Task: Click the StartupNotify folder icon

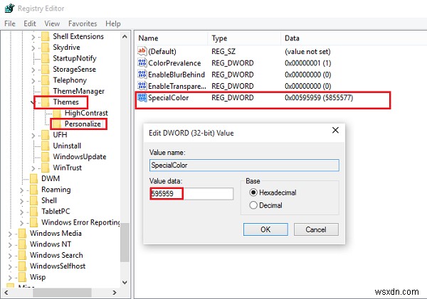Action: [x=46, y=58]
